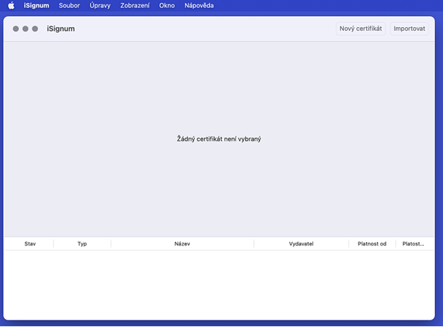
Task: Sort by the Název column header
Action: tap(182, 243)
